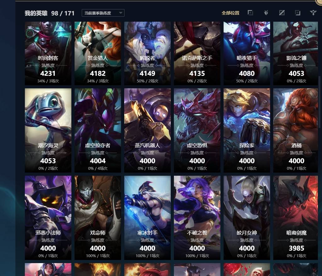The width and height of the screenshot is (322, 276).
Task: Click the 我的英雄 98 / 171 heading
Action: pos(49,13)
